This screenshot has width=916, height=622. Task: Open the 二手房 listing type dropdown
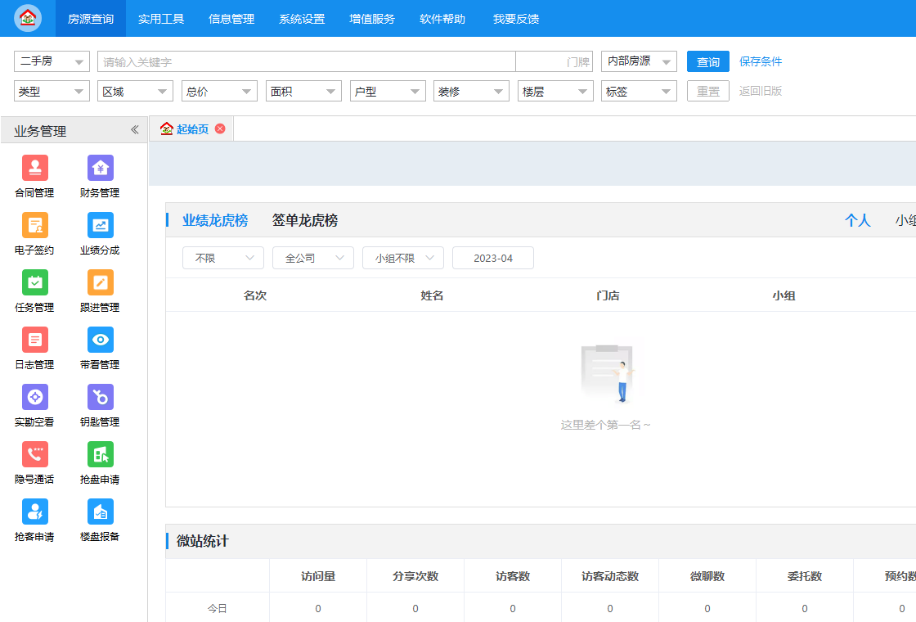52,61
